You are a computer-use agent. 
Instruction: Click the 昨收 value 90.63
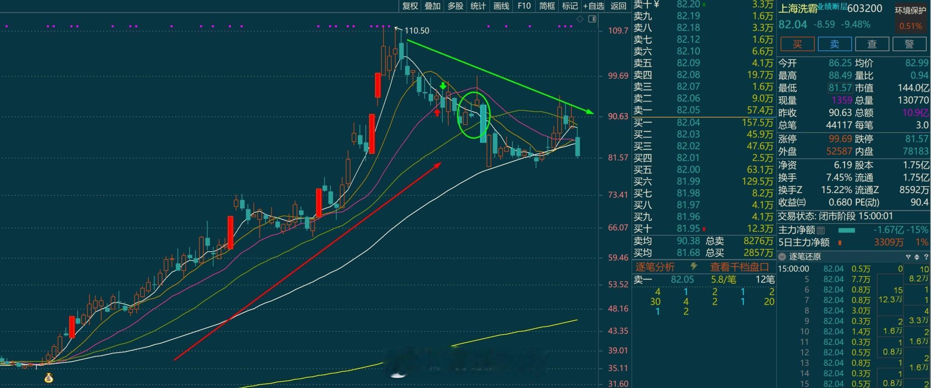[840, 113]
